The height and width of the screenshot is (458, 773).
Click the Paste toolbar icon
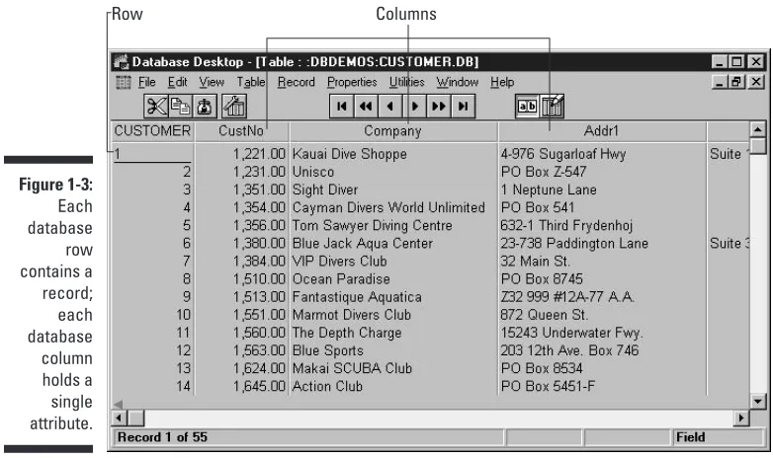coord(204,107)
